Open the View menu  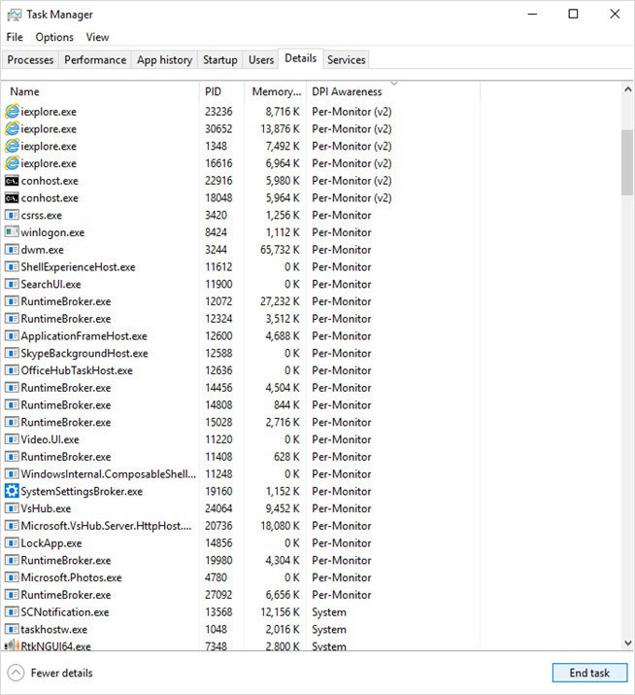(x=97, y=37)
